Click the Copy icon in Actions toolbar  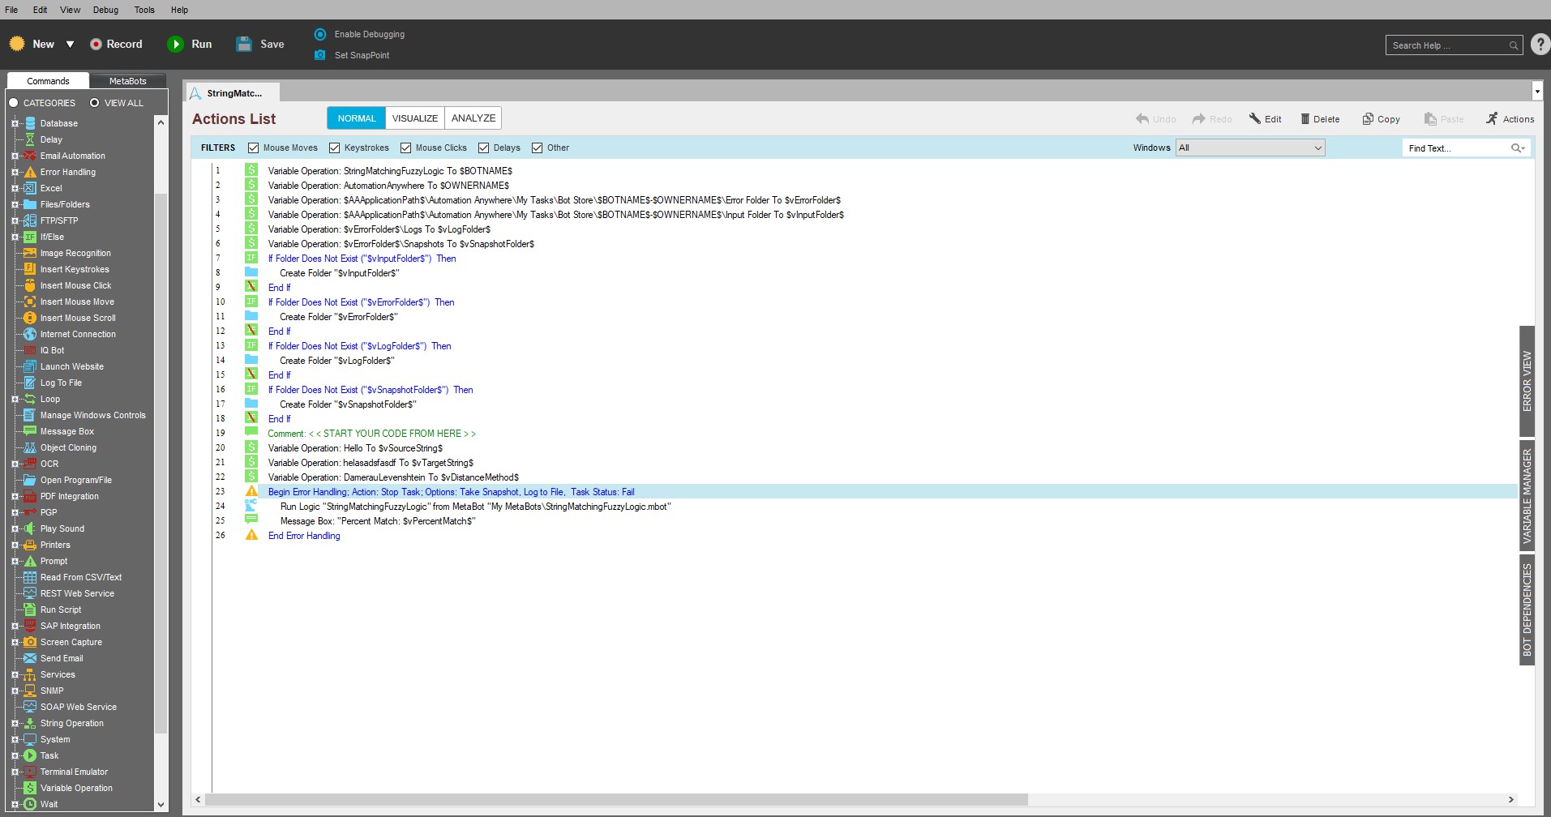pos(1368,119)
